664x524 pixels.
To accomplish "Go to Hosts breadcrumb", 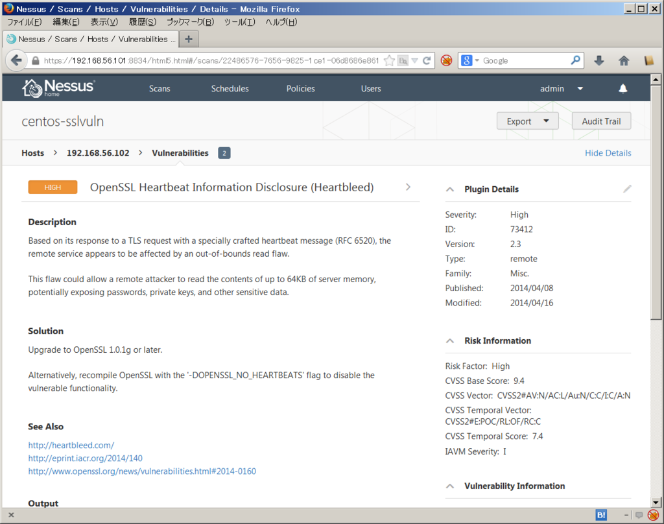I will [32, 153].
